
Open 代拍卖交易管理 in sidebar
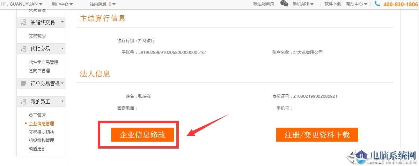pyautogui.click(x=43, y=62)
